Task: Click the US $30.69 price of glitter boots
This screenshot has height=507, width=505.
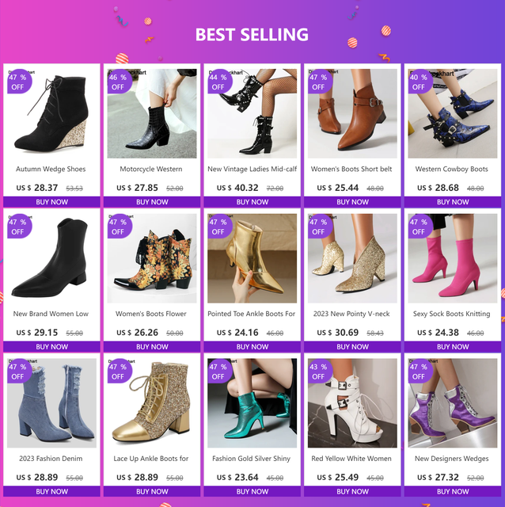Action: (338, 333)
